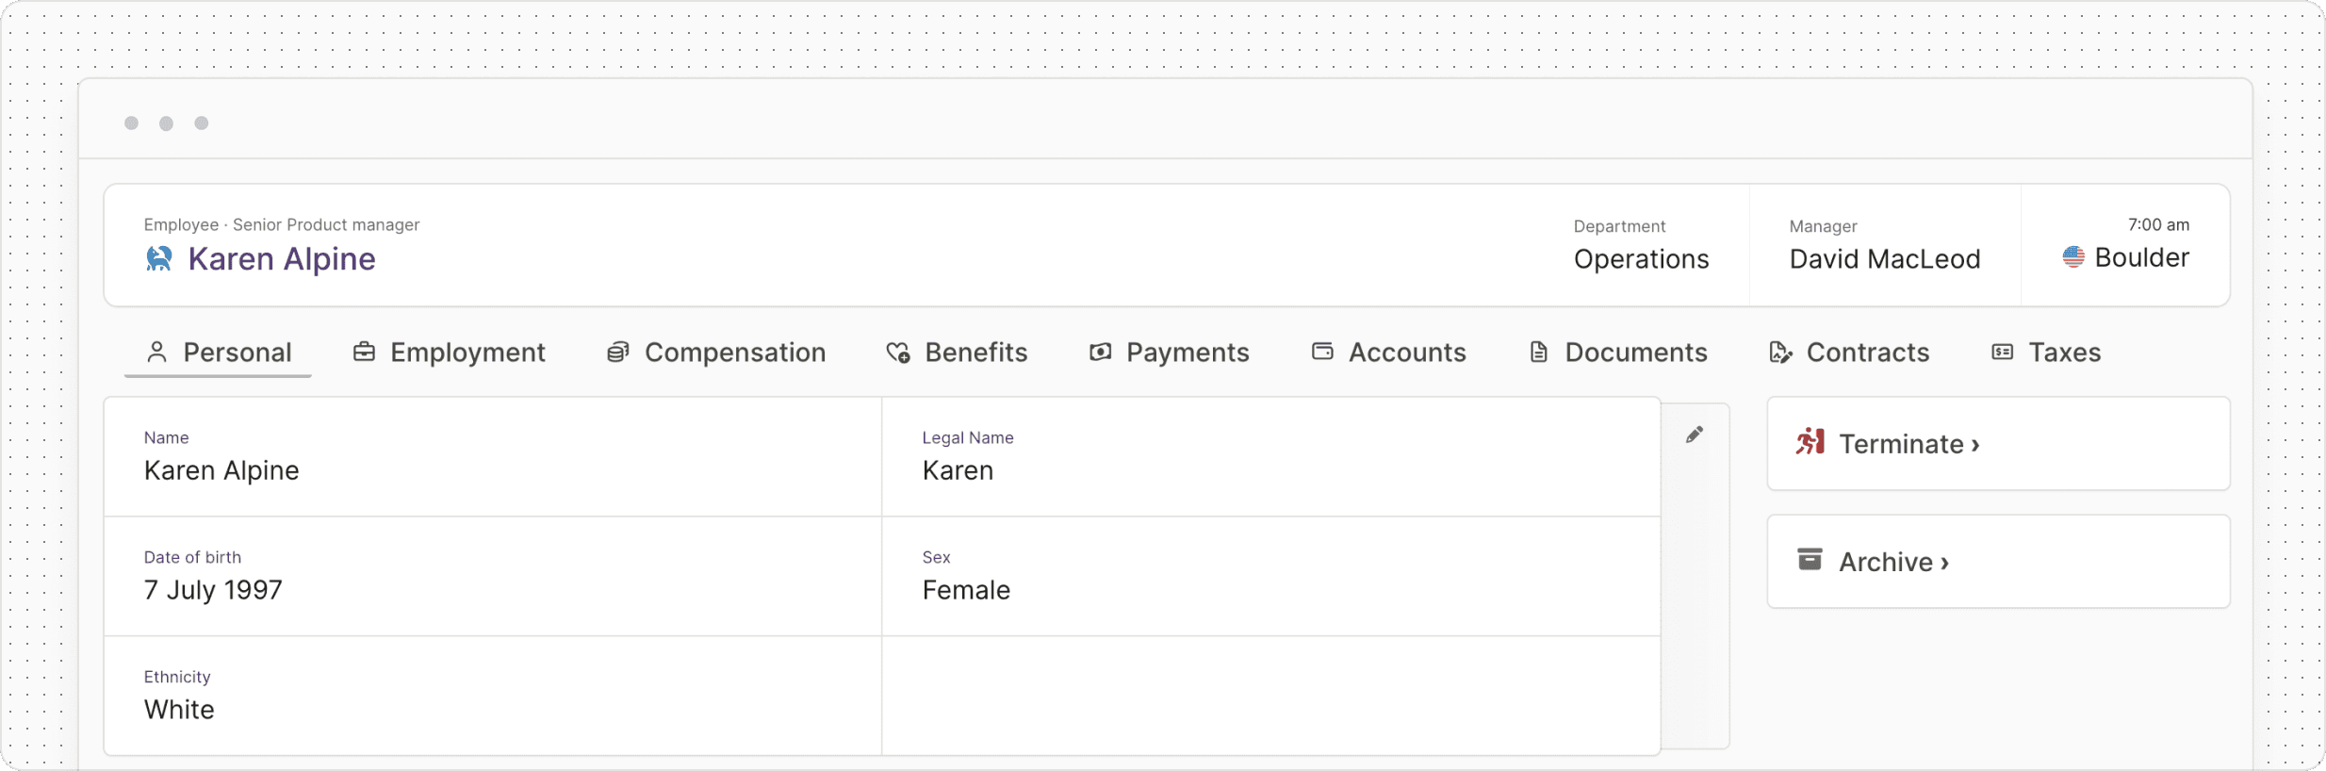This screenshot has width=2326, height=771.
Task: Click the briefcase icon for Employment
Action: [x=364, y=352]
